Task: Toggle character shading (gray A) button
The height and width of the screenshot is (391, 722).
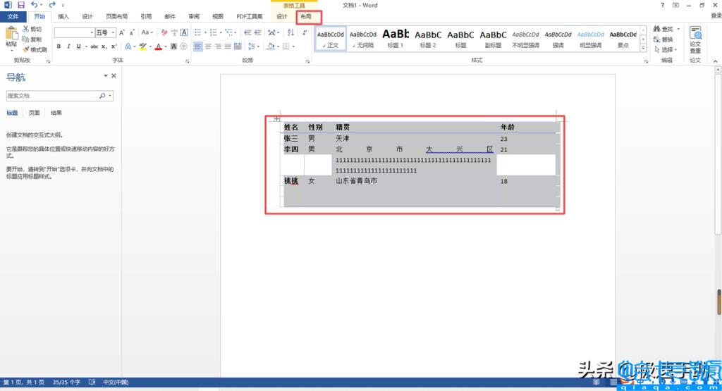Action: (173, 46)
